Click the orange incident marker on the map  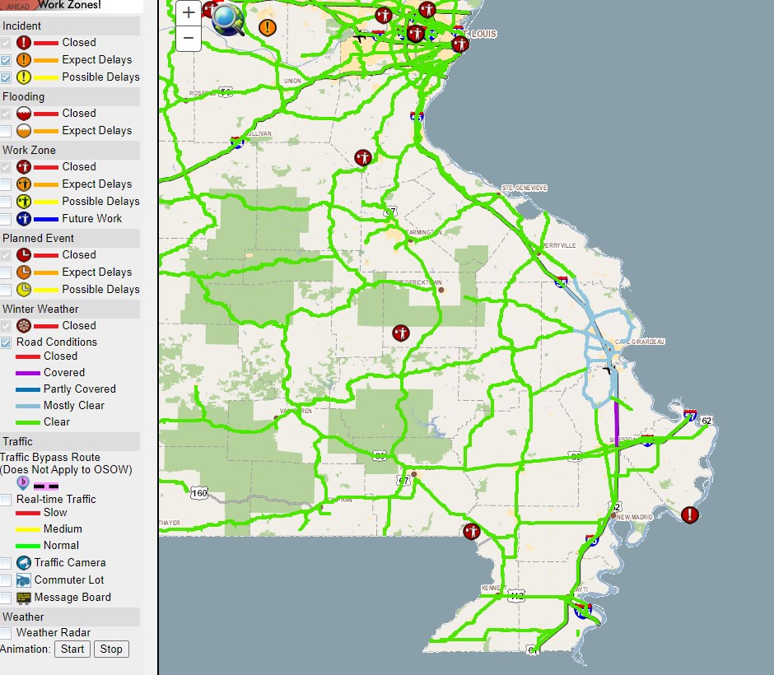pyautogui.click(x=268, y=28)
